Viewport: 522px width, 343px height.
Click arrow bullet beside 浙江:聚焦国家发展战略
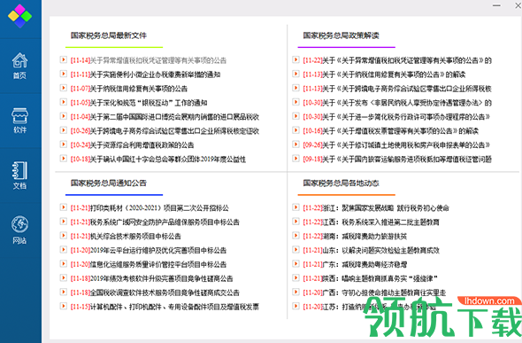point(296,207)
